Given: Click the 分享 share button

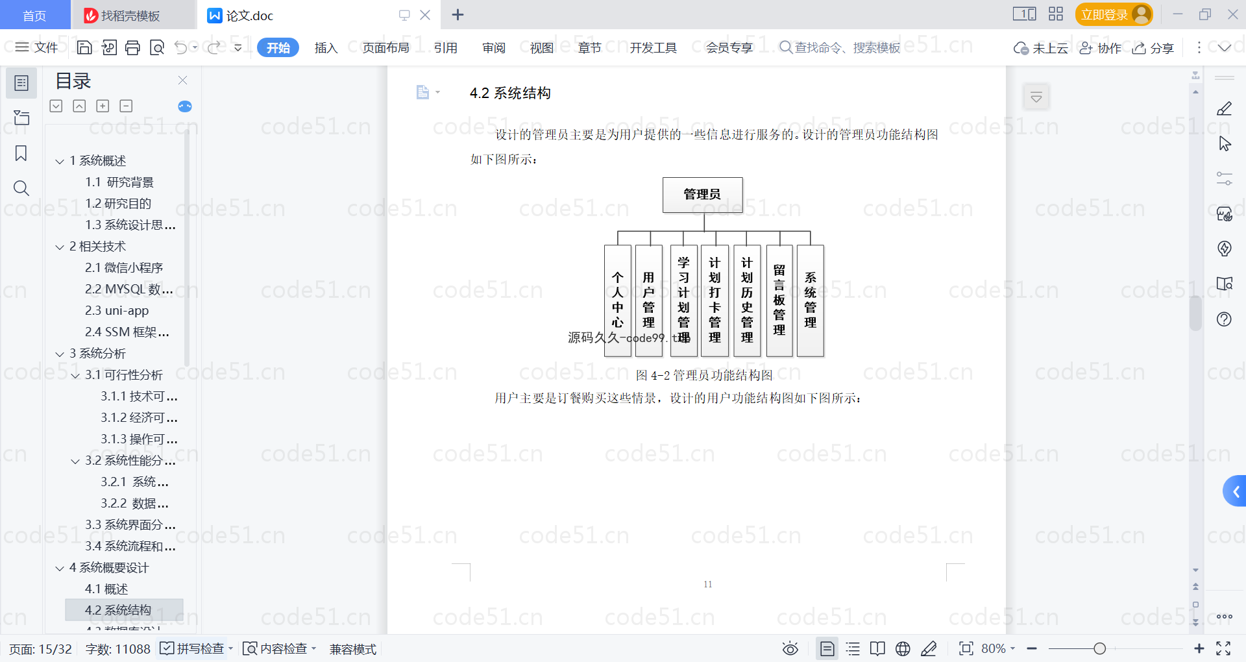Looking at the screenshot, I should pyautogui.click(x=1153, y=47).
